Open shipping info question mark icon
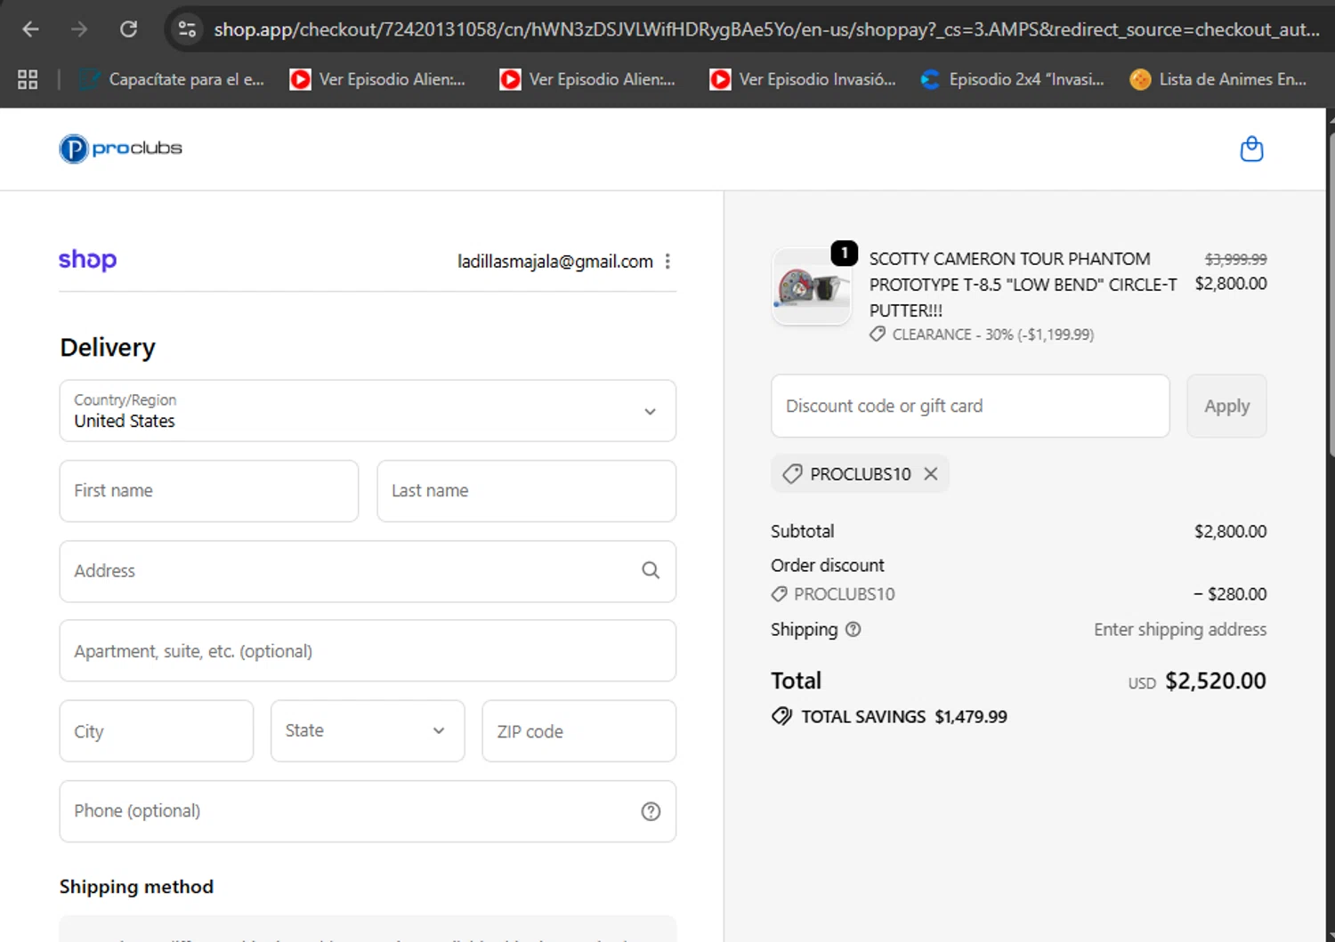This screenshot has width=1335, height=942. point(853,630)
